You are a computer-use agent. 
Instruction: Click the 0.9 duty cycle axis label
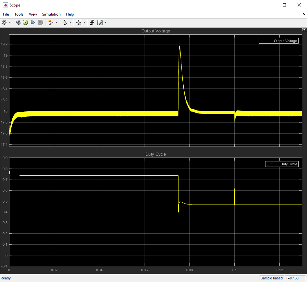pos(5,158)
